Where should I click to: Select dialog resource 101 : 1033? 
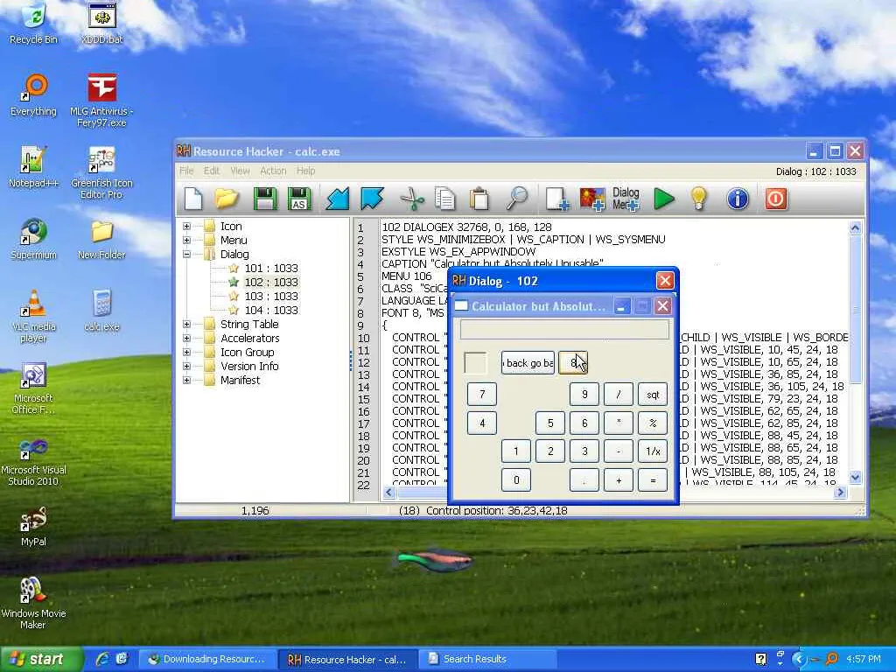(x=271, y=268)
